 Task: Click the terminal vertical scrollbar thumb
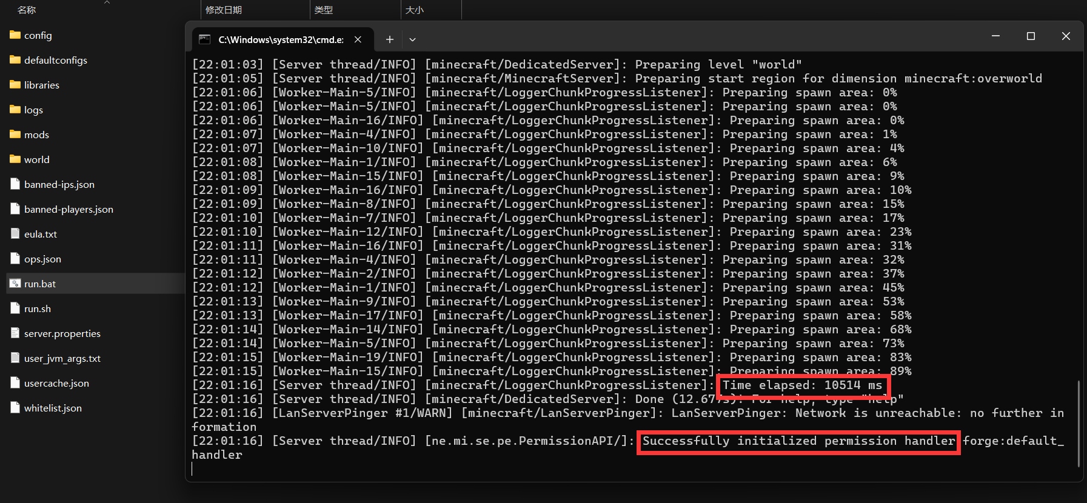(1079, 424)
